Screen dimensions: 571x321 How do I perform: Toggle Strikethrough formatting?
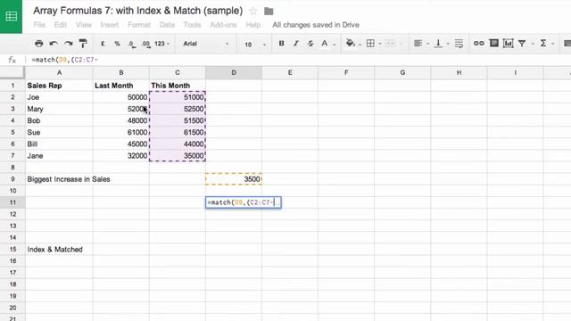[310, 44]
